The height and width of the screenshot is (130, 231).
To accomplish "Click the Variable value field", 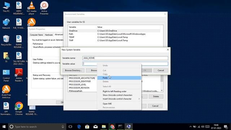I will (125, 64).
